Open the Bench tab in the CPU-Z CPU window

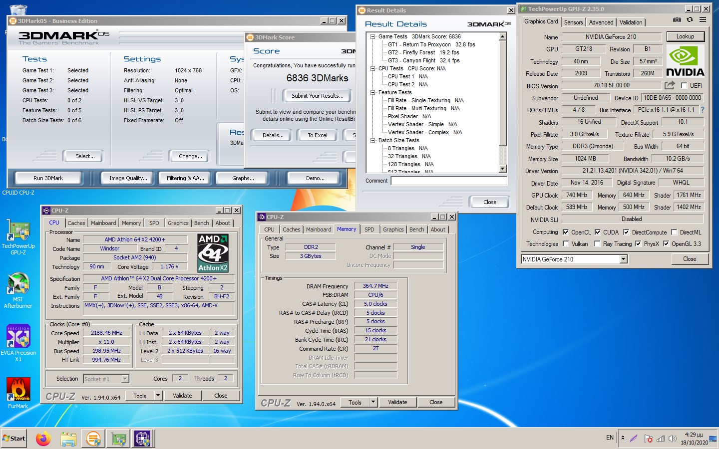pyautogui.click(x=201, y=223)
